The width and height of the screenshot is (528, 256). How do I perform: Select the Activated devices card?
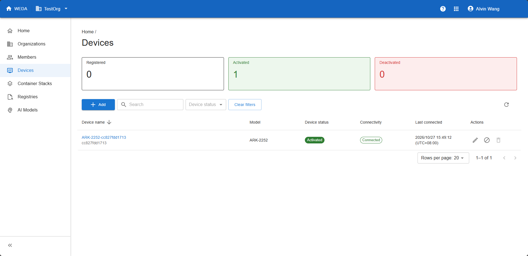[x=299, y=74]
